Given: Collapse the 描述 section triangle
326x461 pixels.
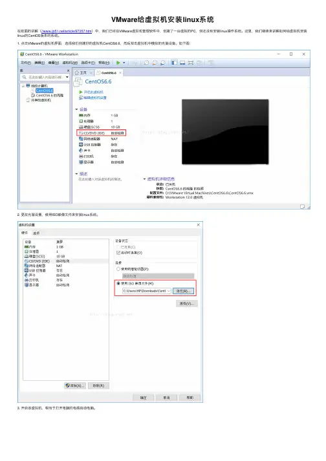Looking at the screenshot, I should coord(76,174).
